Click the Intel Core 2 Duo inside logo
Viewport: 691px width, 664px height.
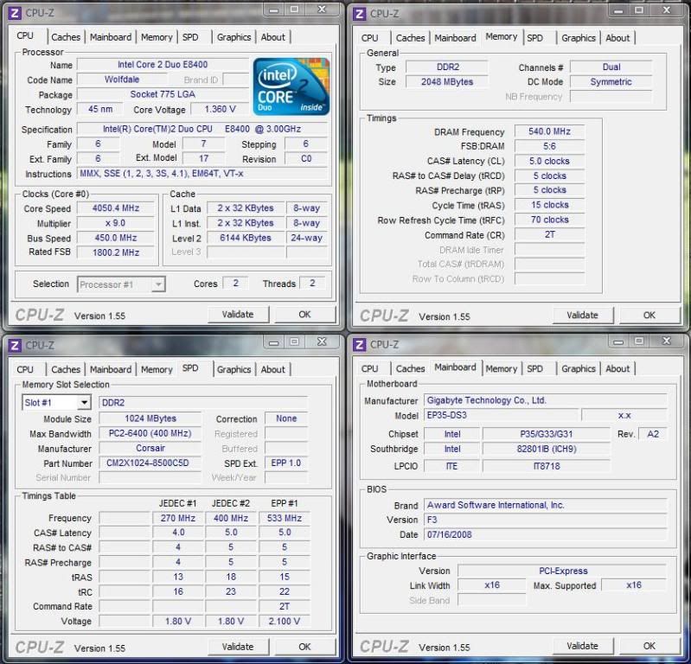point(291,86)
